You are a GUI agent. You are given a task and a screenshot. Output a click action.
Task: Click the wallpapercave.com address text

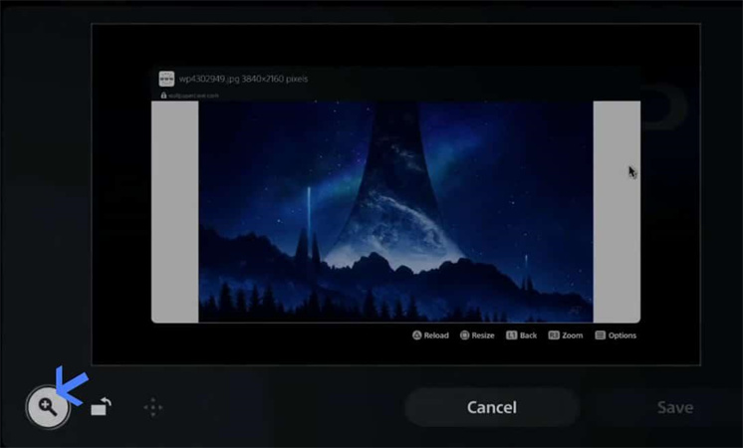(x=193, y=96)
